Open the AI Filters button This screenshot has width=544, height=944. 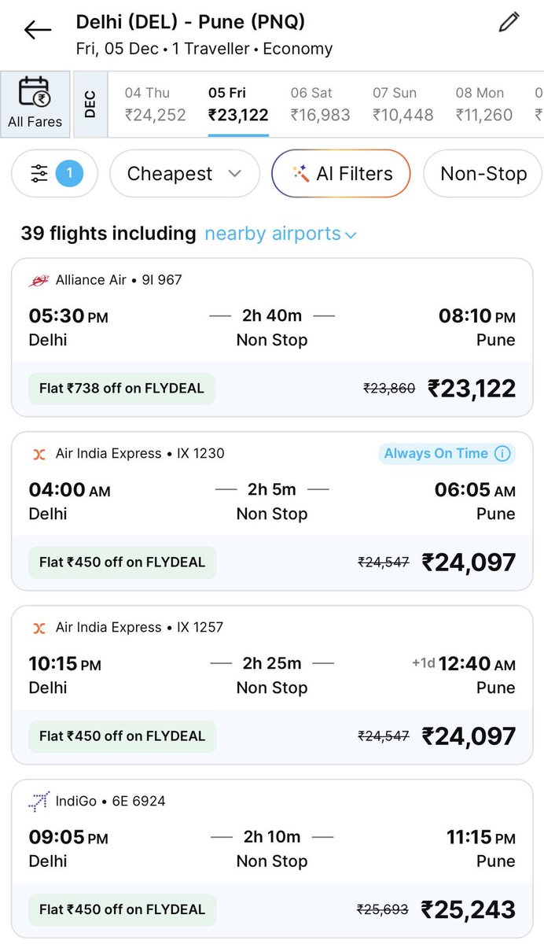point(340,174)
